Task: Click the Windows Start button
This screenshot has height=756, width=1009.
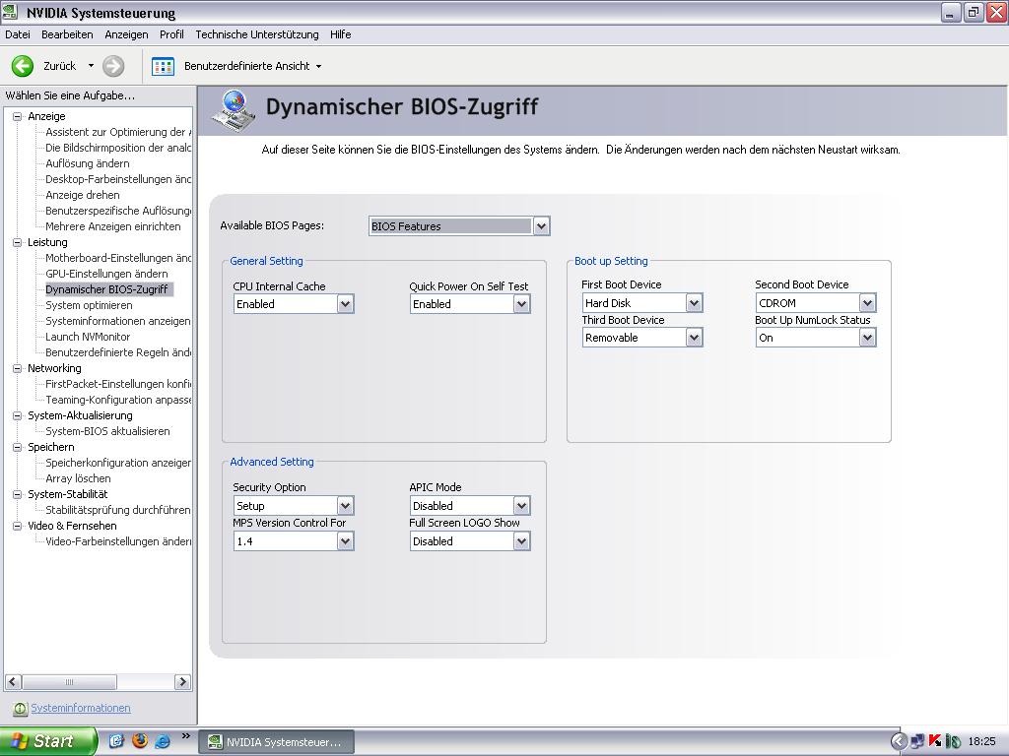Action: tap(48, 741)
